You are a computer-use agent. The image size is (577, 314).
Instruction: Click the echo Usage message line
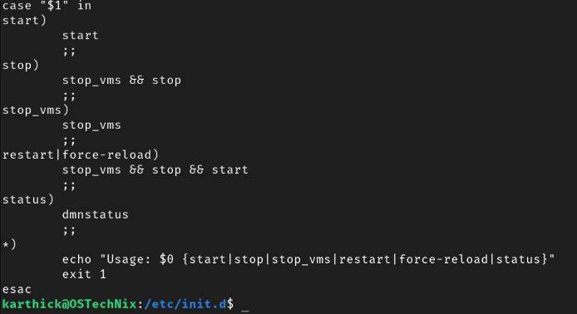point(308,259)
